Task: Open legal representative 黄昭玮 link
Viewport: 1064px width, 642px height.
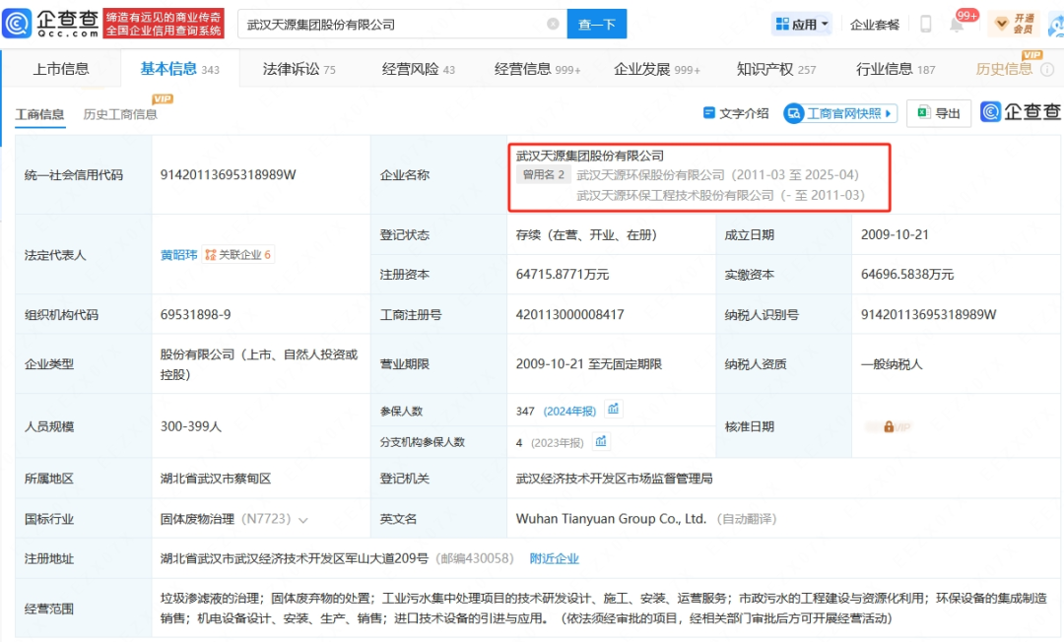Action: (x=178, y=255)
